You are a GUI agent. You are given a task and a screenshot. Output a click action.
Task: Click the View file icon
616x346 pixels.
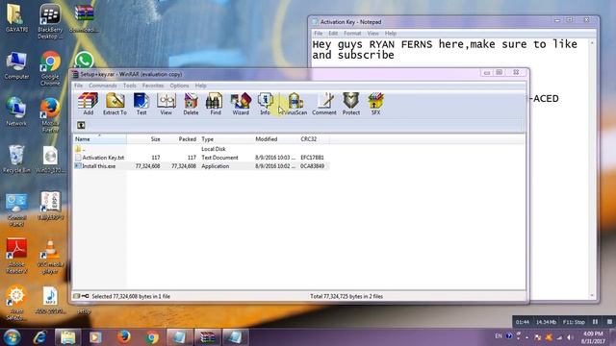click(166, 104)
